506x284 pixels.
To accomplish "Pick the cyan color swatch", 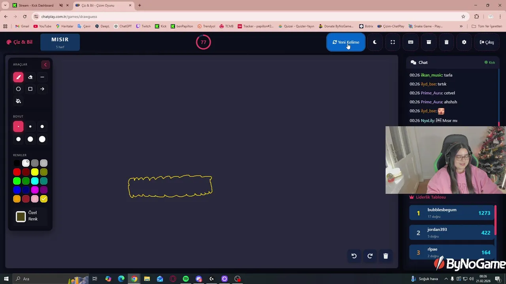I will (35, 181).
